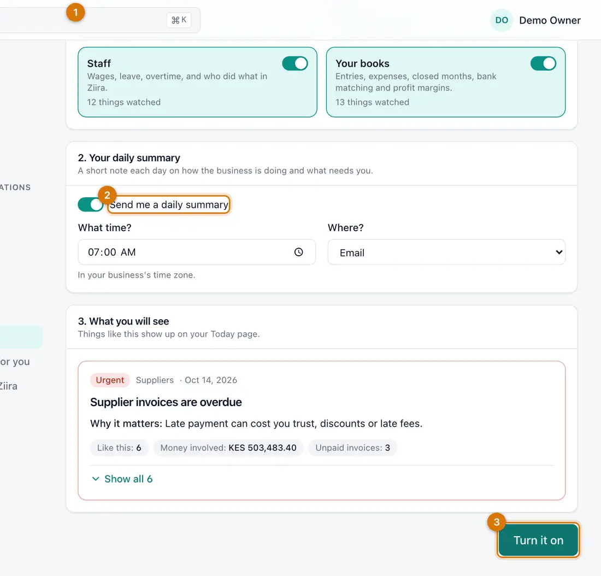Click the In your business's time zone note
Viewport: 601px width, 576px height.
pos(137,275)
